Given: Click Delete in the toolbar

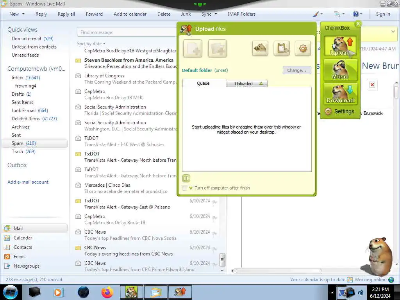Looking at the screenshot, I should click(x=164, y=14).
